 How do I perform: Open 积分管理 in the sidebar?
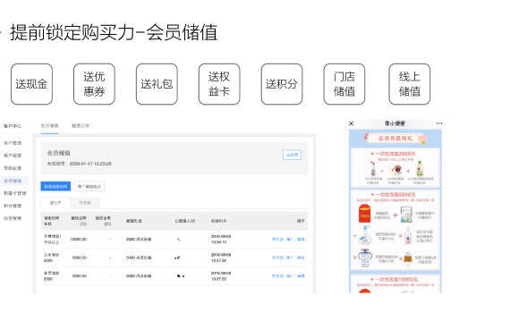point(13,206)
